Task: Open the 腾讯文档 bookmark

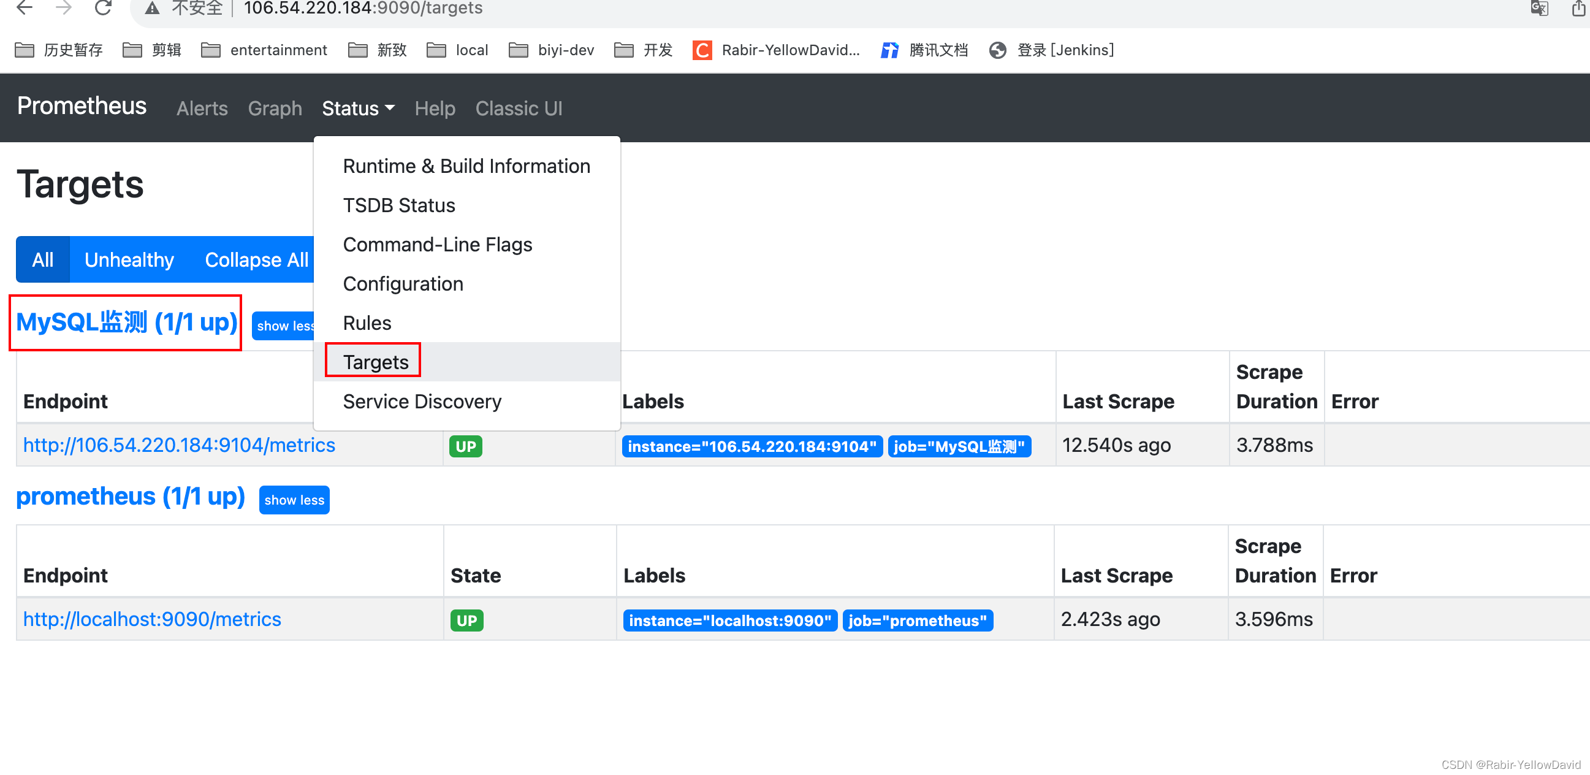Action: [x=924, y=50]
